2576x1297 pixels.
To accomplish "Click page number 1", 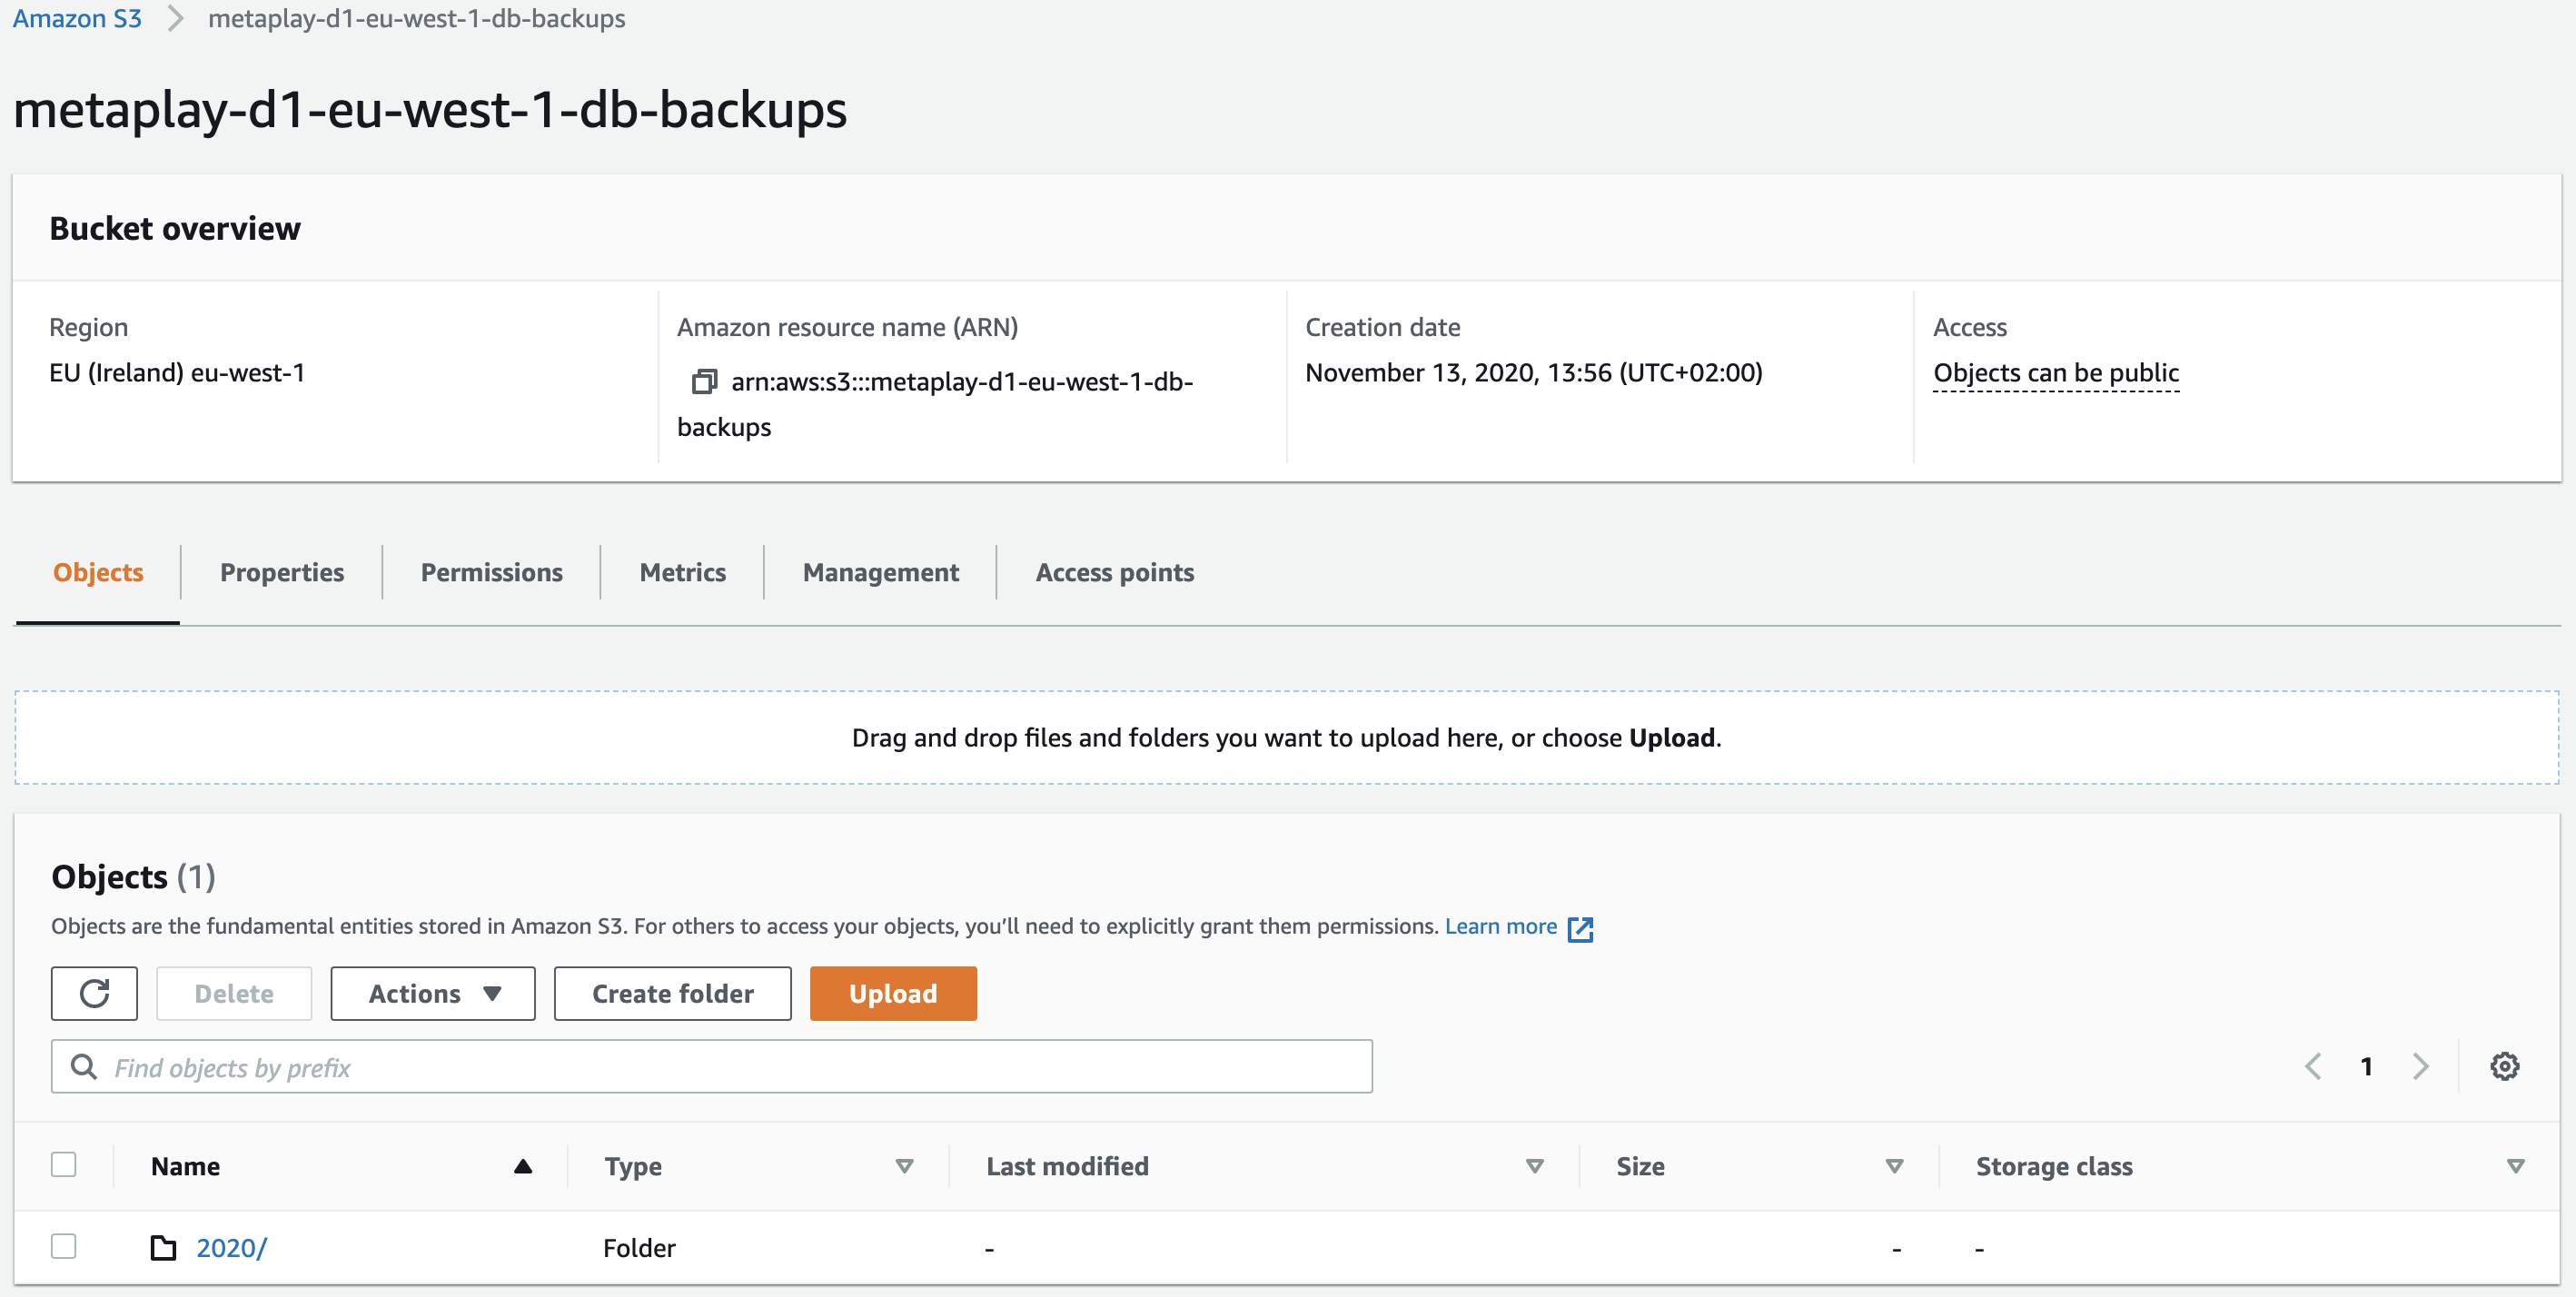I will click(2366, 1066).
